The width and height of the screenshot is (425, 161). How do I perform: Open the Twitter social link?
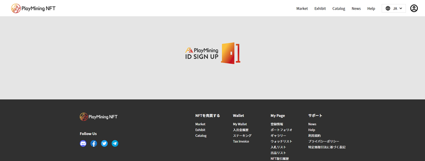104,143
